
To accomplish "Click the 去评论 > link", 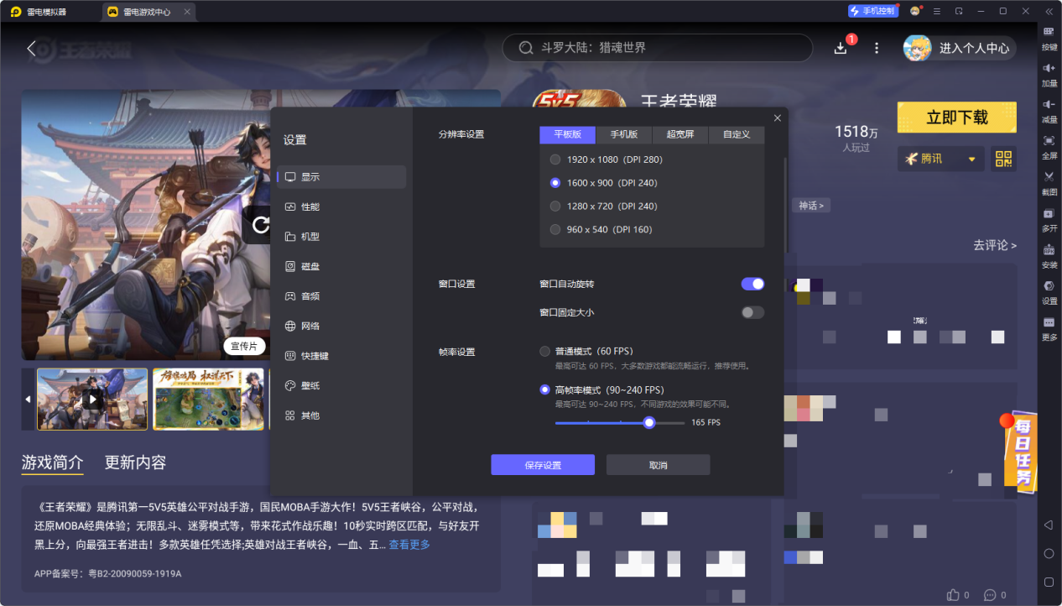I will coord(995,245).
